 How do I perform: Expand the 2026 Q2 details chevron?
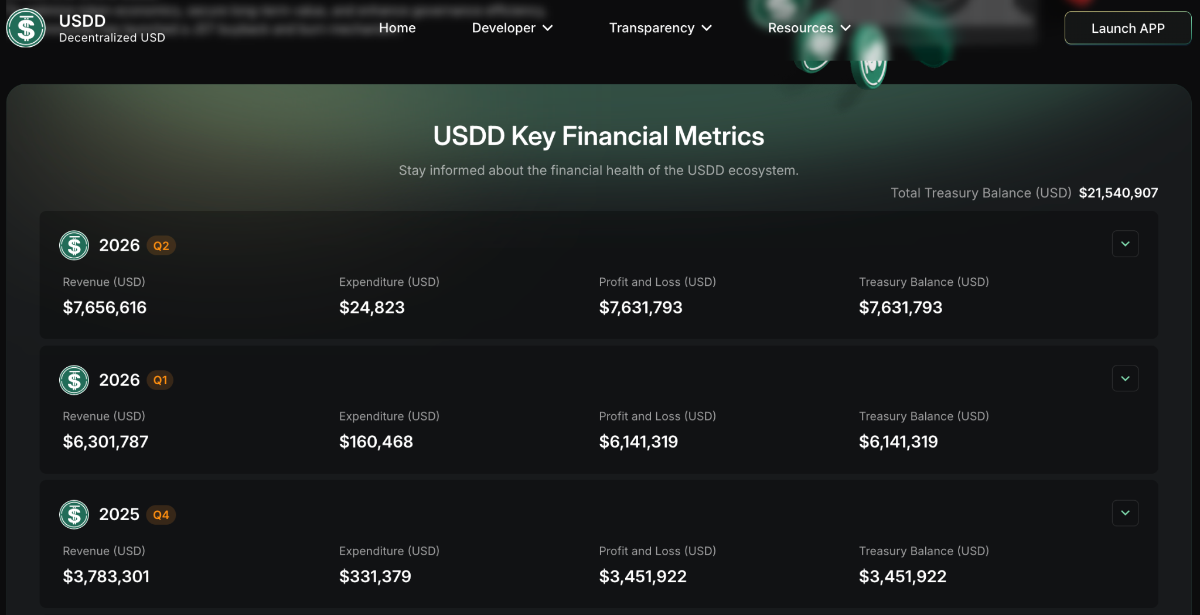point(1125,244)
